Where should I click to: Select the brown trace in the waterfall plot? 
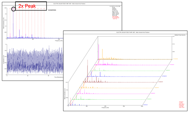(120, 82)
